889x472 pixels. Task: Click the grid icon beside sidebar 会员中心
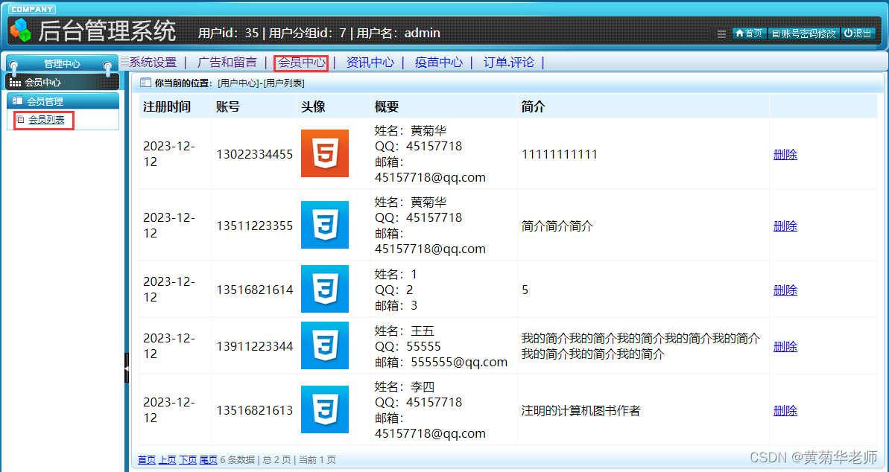click(16, 83)
